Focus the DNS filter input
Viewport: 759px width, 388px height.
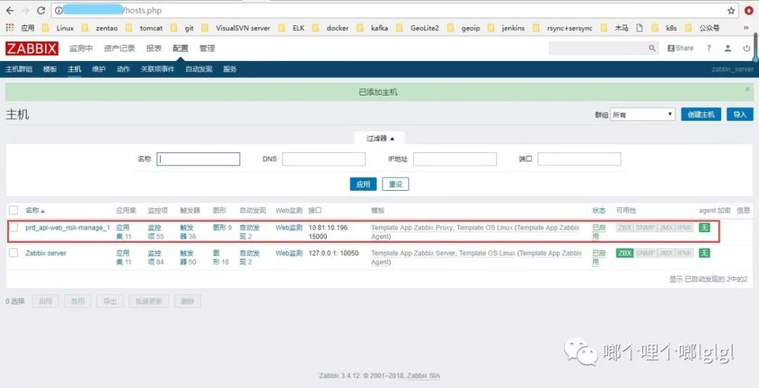pos(324,159)
